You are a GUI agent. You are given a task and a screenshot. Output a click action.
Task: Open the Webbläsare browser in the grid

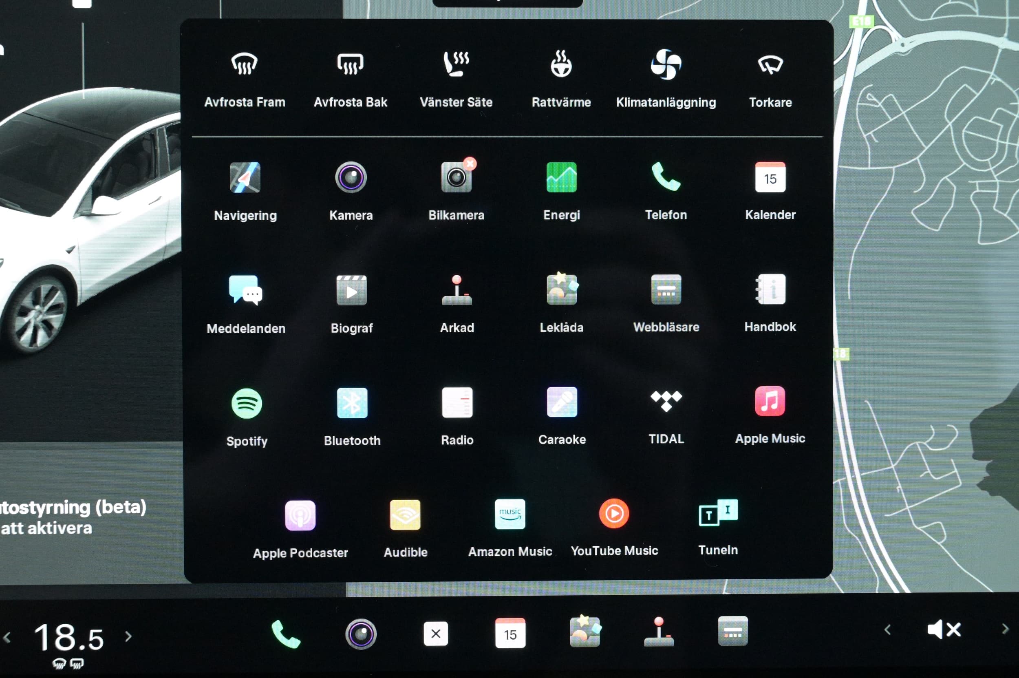coord(666,304)
